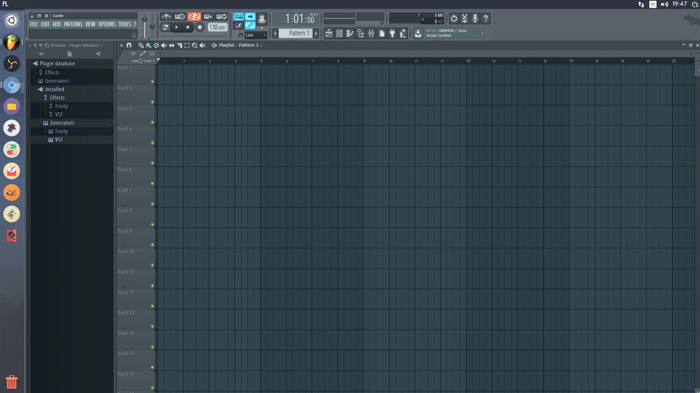Toggle note/clip grouping link icon
This screenshot has height=393, width=700.
click(250, 26)
